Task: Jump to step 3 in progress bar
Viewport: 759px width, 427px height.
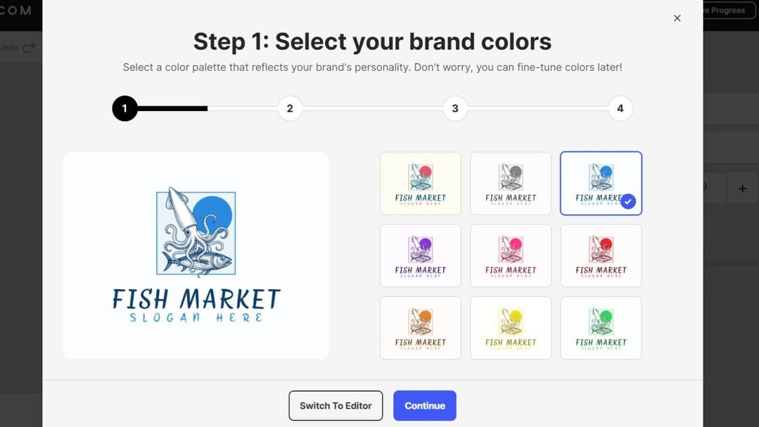Action: coord(455,109)
